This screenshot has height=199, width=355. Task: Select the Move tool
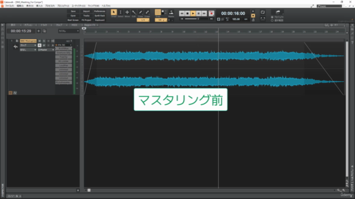(127, 12)
